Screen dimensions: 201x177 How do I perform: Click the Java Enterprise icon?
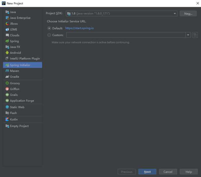point(7,18)
